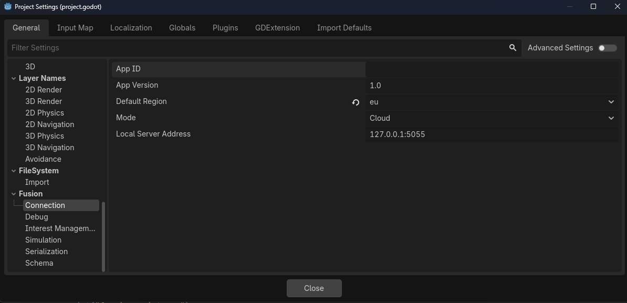Collapse the Layer Names section
This screenshot has width=627, height=303.
[x=14, y=78]
